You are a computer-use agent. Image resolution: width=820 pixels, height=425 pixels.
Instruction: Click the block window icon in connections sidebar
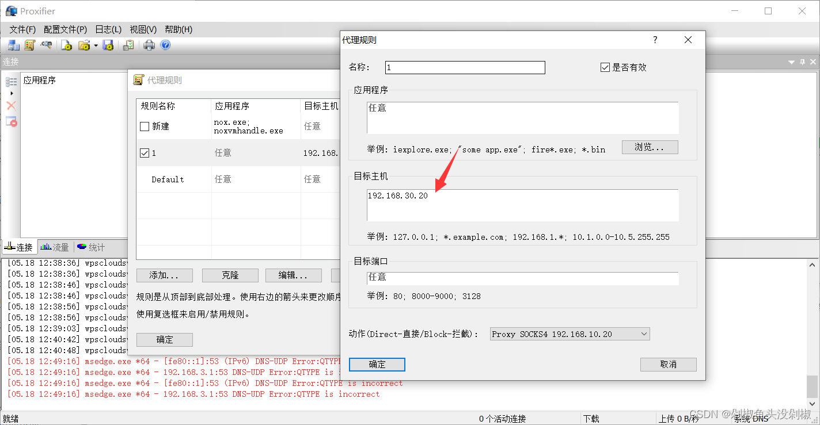tap(11, 121)
